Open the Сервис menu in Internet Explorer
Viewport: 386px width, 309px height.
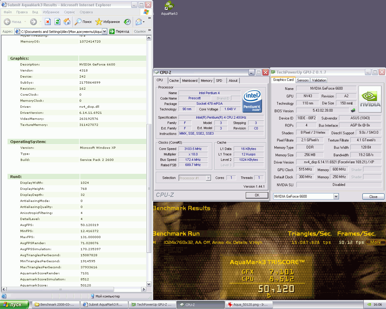pyautogui.click(x=69, y=12)
